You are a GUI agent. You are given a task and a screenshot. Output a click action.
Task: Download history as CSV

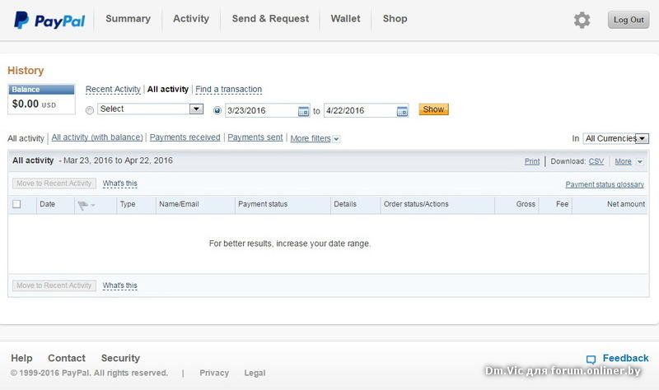[x=596, y=161]
